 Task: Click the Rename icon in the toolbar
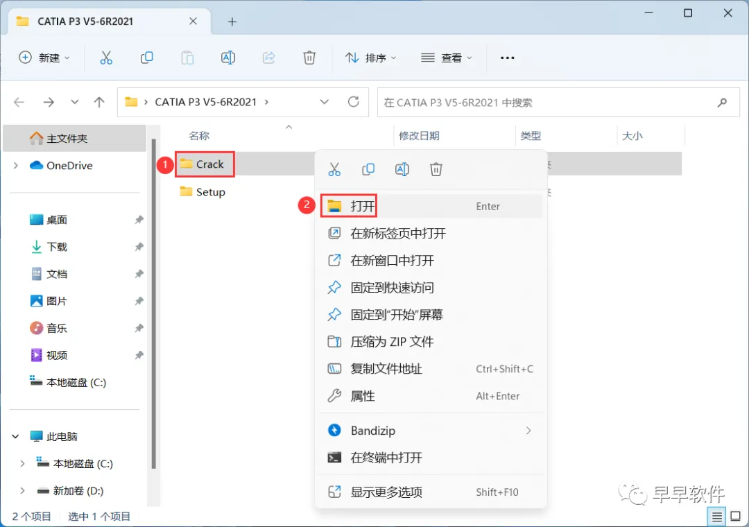(228, 58)
